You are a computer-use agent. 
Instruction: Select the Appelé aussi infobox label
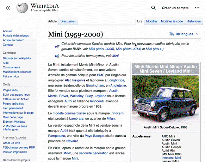pyautogui.click(x=142, y=136)
